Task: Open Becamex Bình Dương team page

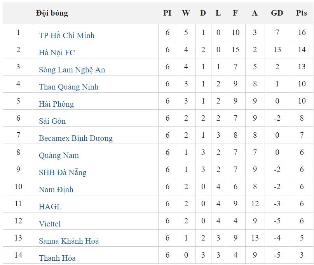Action: coord(75,138)
